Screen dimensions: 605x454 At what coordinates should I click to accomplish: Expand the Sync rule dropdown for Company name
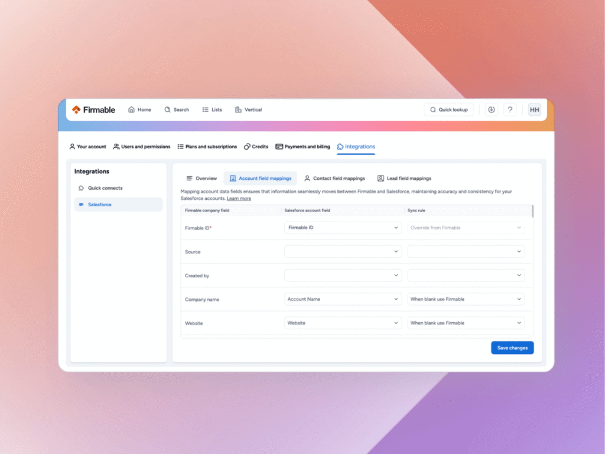tap(466, 299)
